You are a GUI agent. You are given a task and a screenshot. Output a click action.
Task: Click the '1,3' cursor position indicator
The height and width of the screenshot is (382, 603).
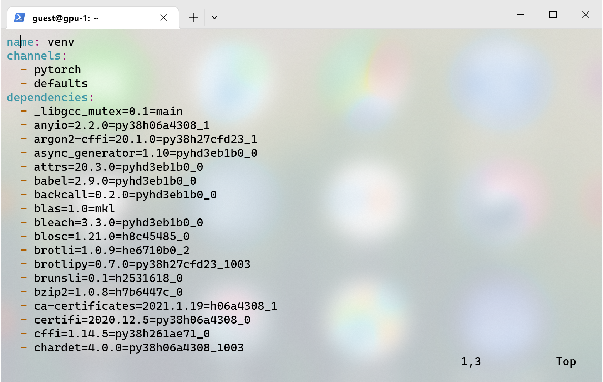click(471, 362)
